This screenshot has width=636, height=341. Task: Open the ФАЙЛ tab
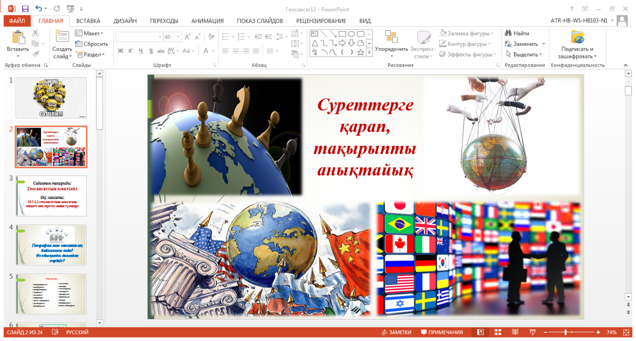coord(17,21)
